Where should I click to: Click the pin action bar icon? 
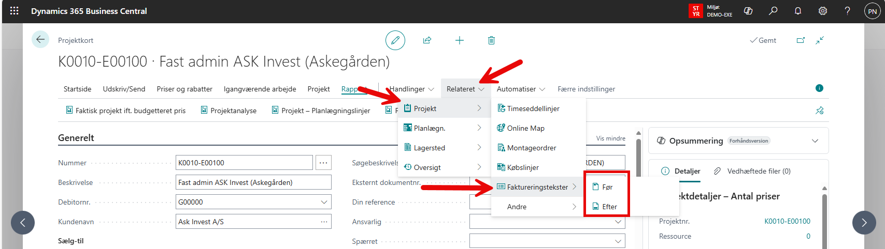pos(820,111)
